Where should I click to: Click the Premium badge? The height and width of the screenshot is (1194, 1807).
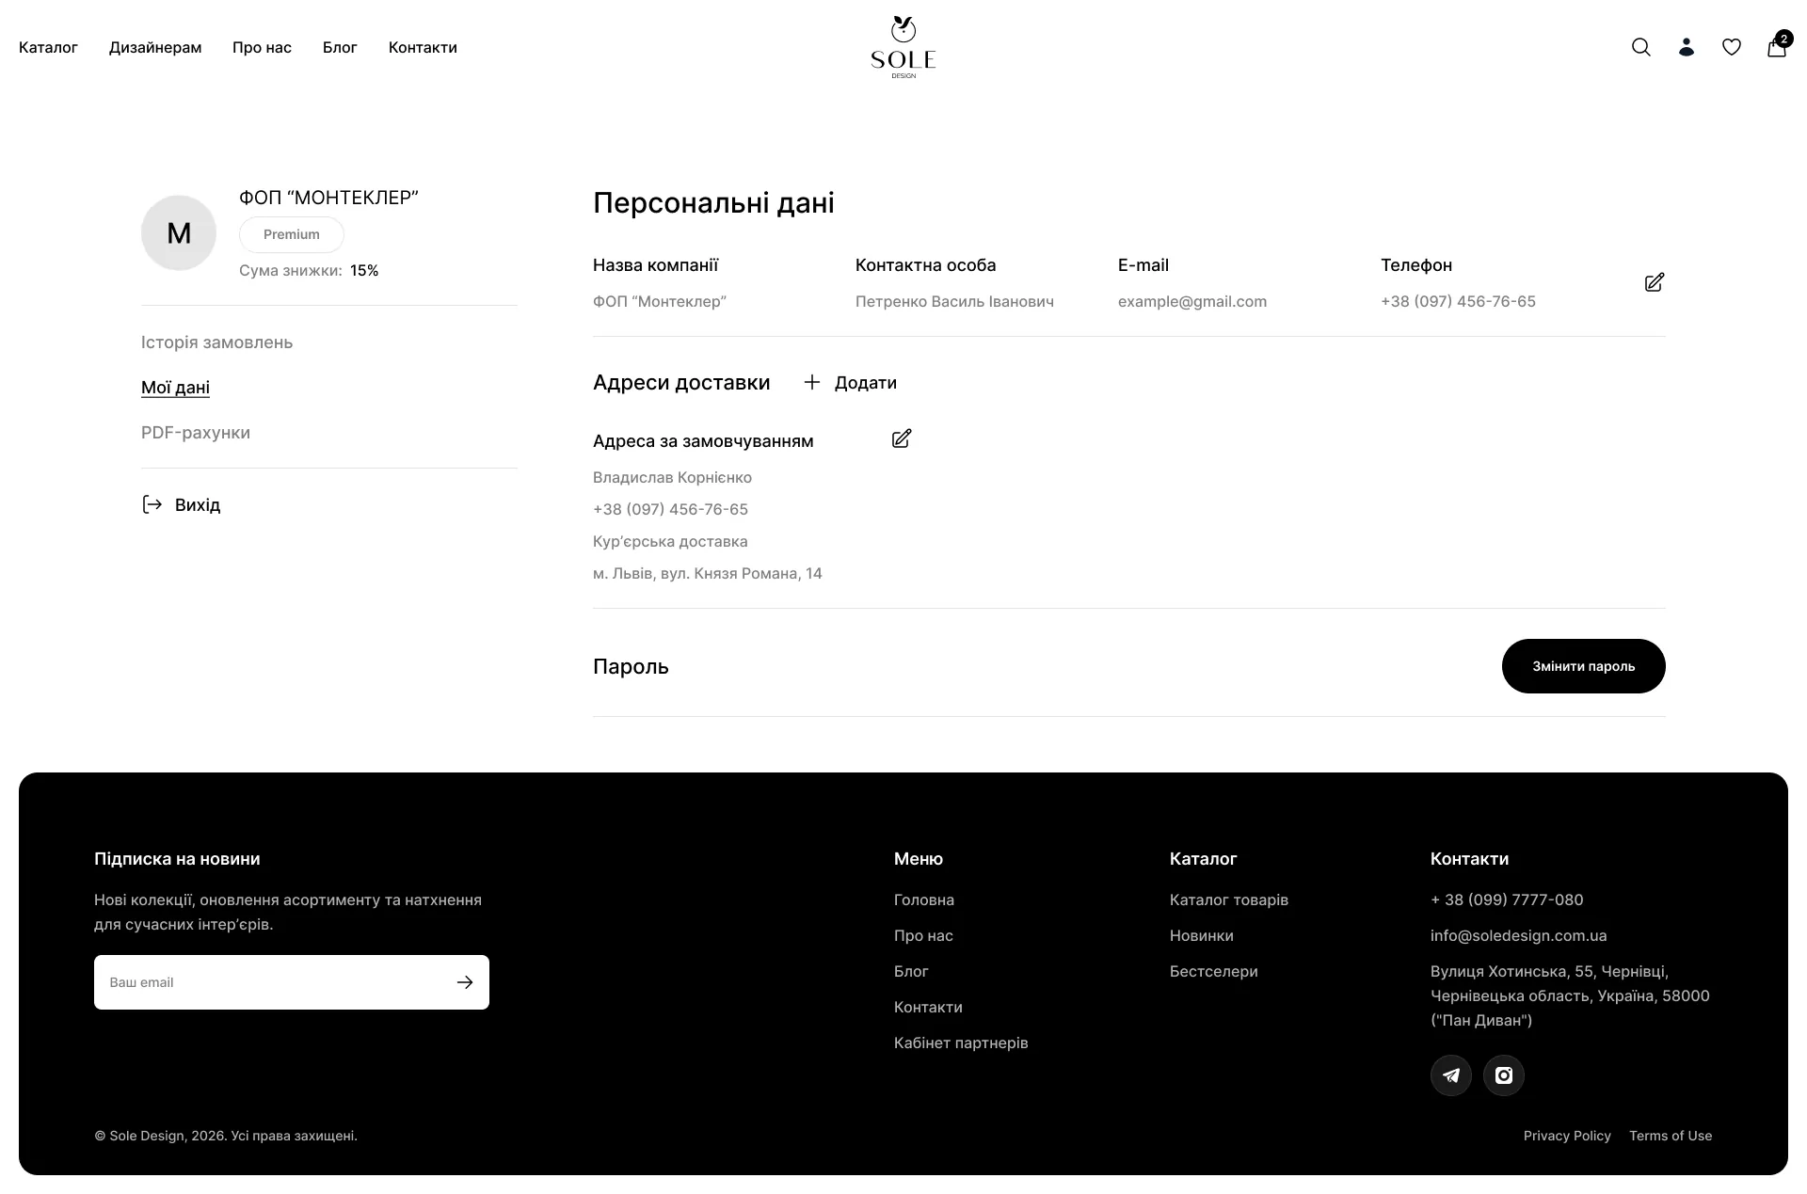[292, 234]
